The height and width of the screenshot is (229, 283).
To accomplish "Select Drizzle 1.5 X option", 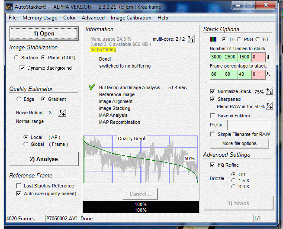I will [234, 181].
